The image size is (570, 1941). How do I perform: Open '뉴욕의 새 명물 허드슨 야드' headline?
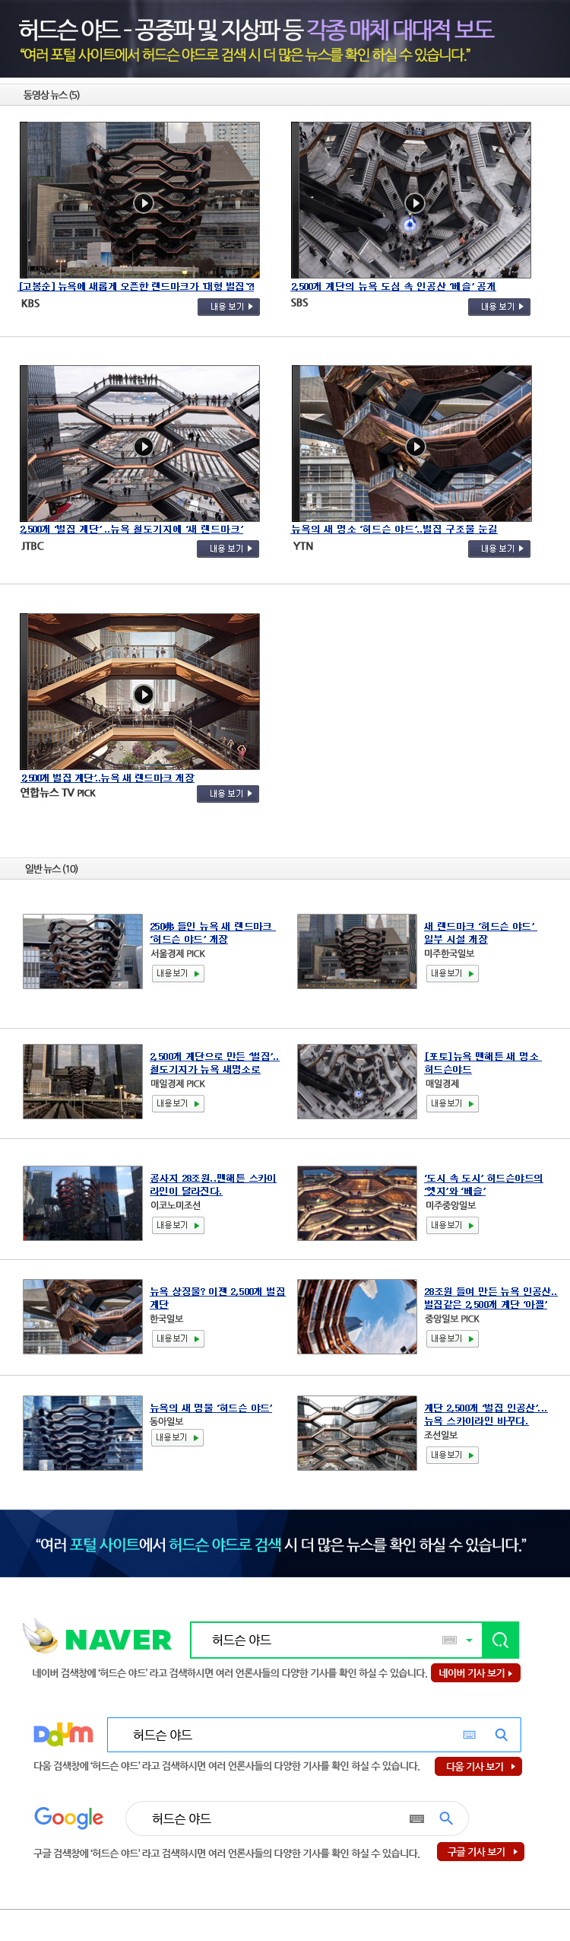pyautogui.click(x=211, y=1408)
